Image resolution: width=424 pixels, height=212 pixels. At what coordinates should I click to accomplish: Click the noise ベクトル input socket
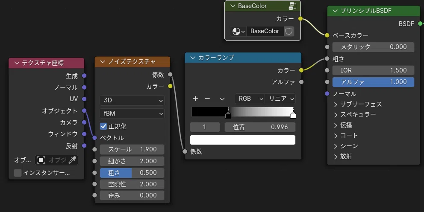click(x=94, y=138)
